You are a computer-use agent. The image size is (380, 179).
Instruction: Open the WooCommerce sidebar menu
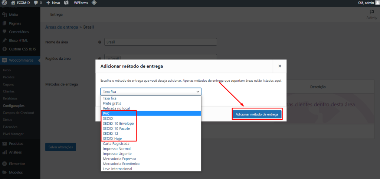click(x=20, y=60)
